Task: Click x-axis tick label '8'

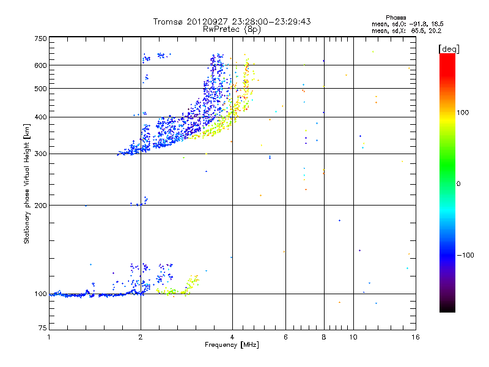Action: (324, 337)
